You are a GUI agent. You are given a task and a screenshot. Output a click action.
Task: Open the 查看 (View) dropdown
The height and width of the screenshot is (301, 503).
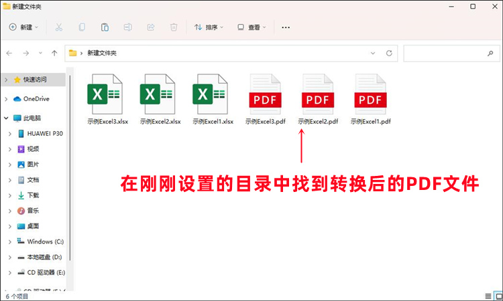251,27
